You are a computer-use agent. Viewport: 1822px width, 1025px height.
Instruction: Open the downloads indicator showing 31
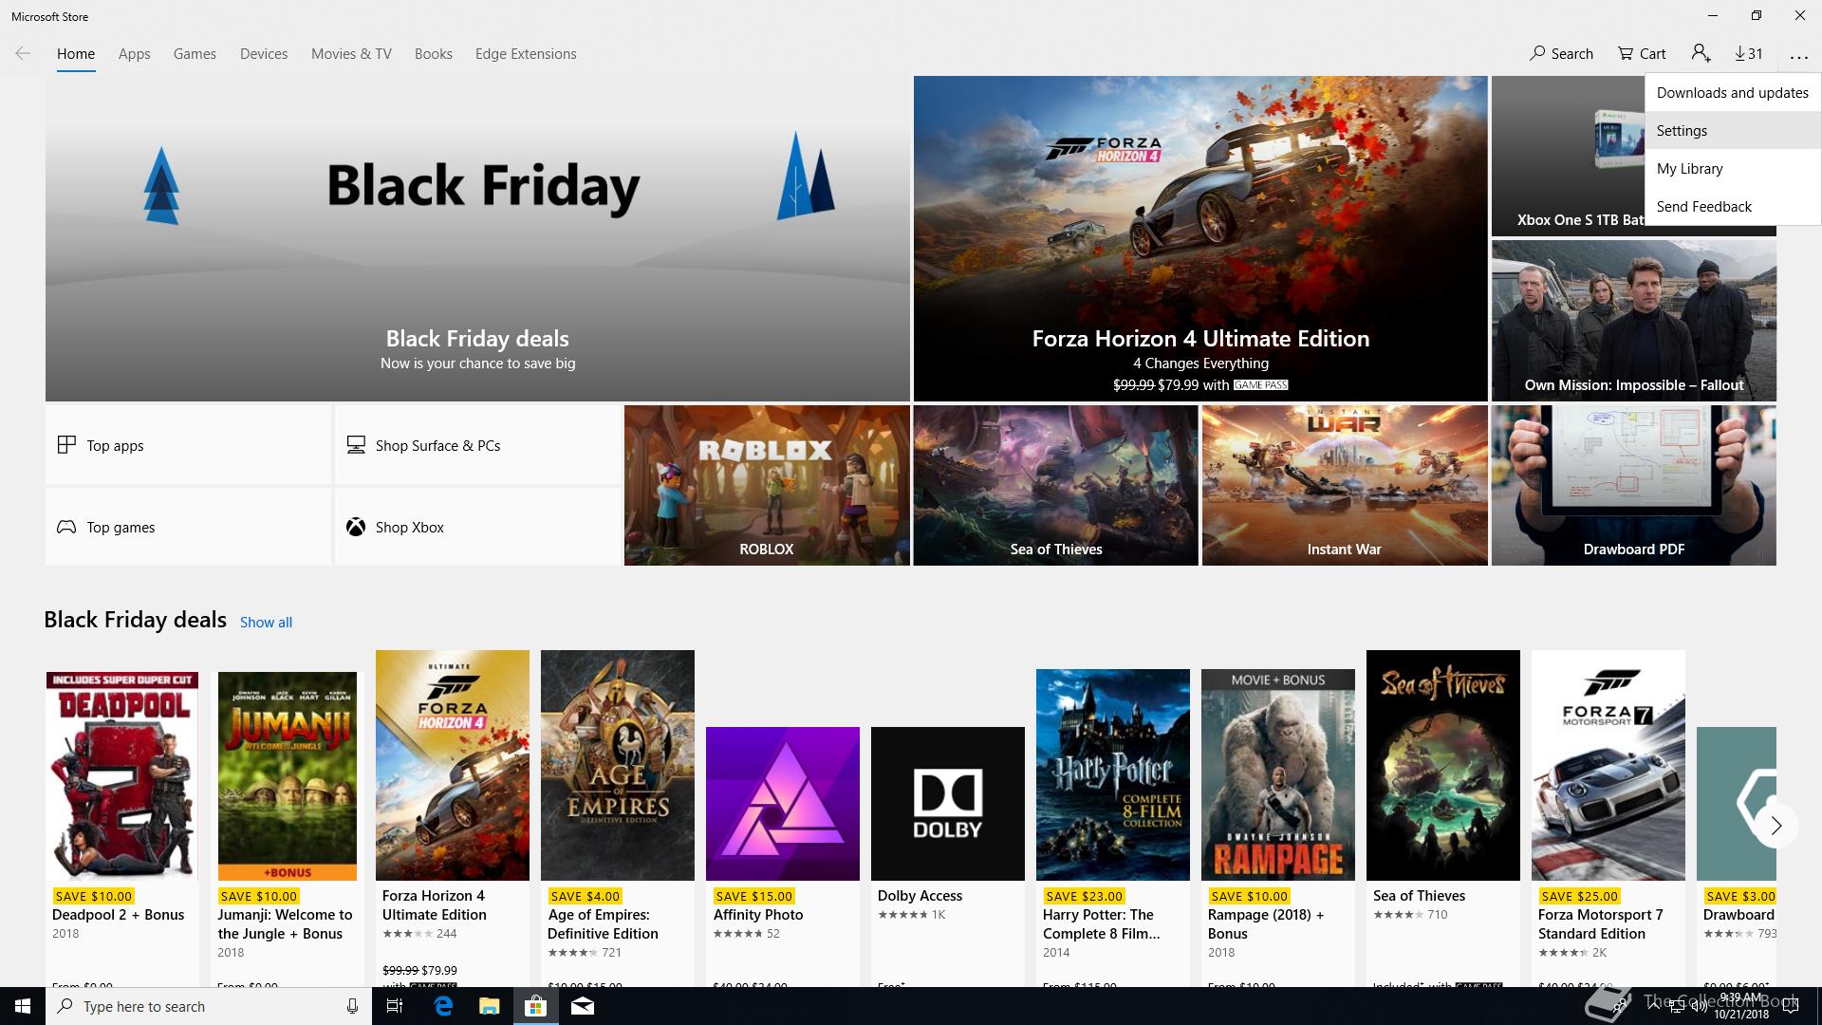[1749, 53]
